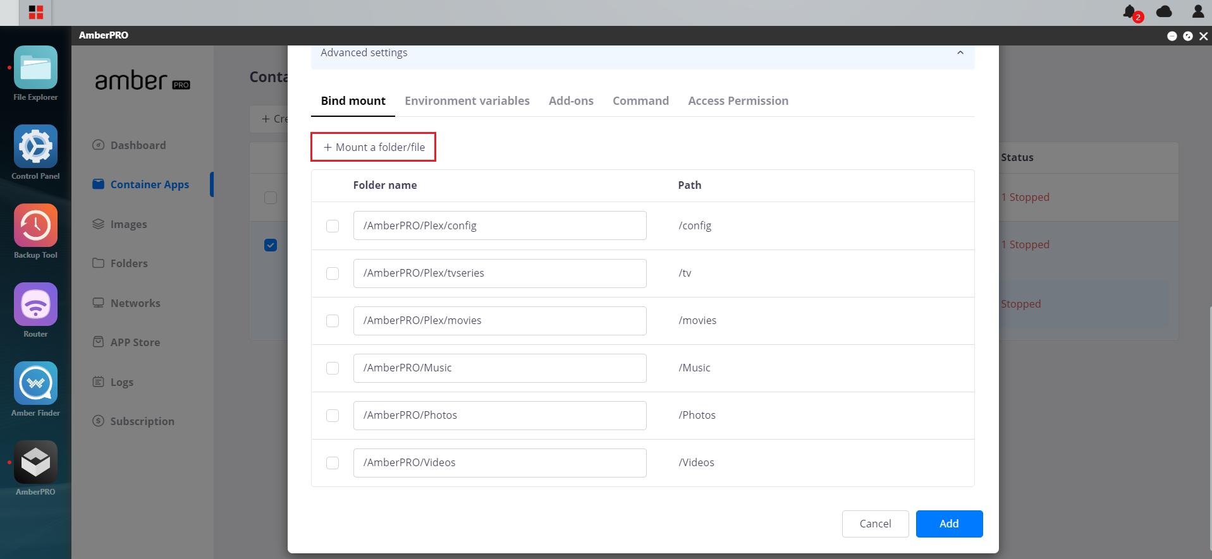
Task: Edit the /AmberPRO/Music folder field
Action: tap(499, 368)
